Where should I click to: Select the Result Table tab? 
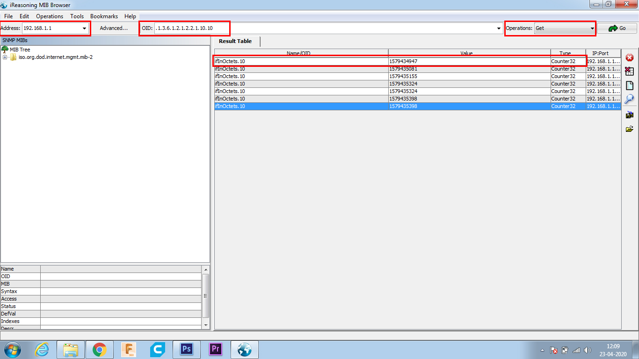pyautogui.click(x=235, y=41)
